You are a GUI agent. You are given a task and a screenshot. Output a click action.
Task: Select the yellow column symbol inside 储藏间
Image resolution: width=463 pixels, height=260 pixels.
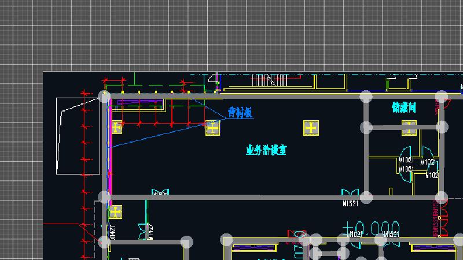409,128
